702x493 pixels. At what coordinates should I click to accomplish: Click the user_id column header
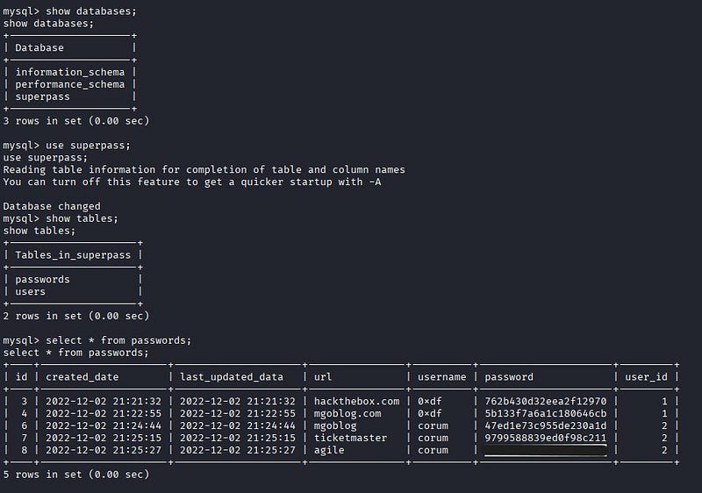click(646, 377)
